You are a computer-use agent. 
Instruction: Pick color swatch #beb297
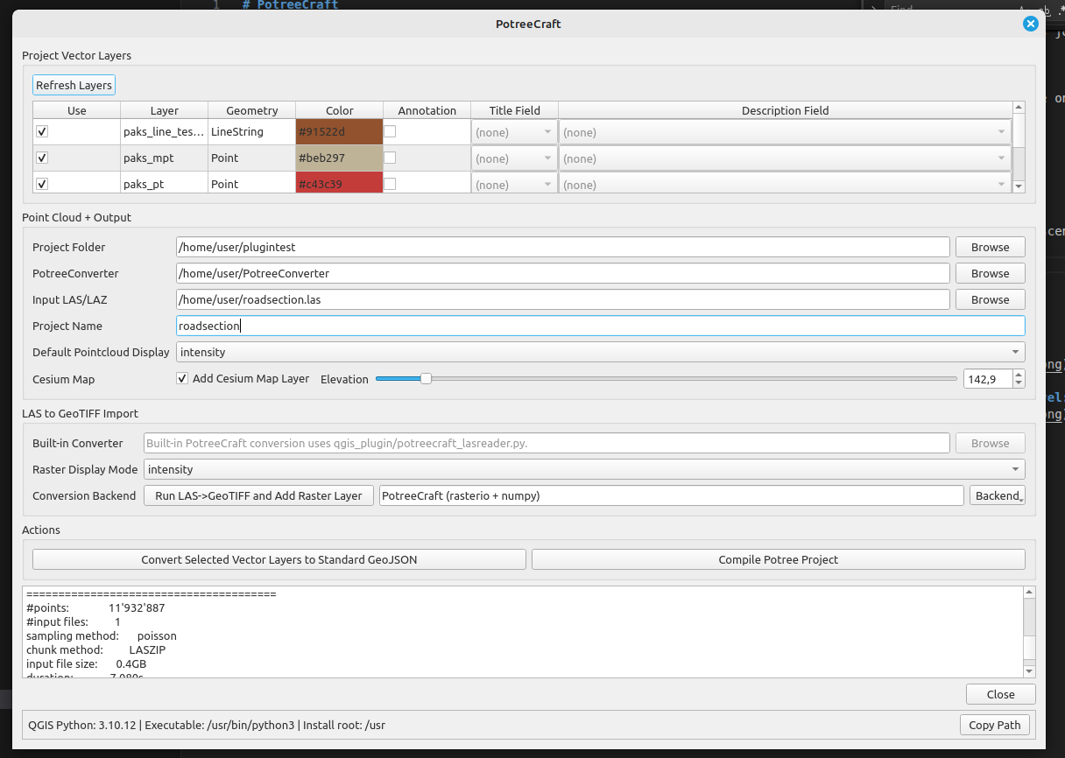(340, 158)
